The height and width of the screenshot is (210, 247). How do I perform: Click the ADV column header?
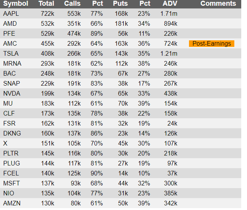click(170, 3)
